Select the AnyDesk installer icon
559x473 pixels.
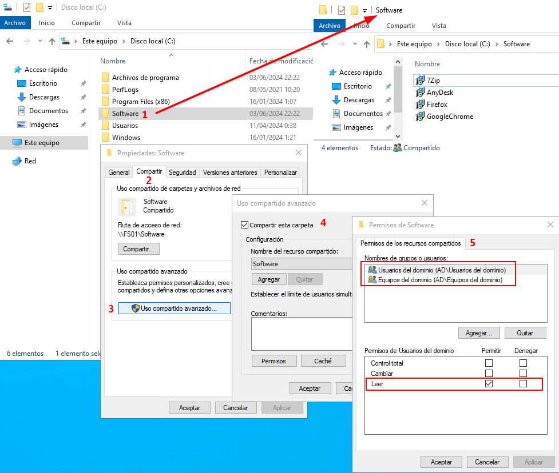tap(420, 93)
